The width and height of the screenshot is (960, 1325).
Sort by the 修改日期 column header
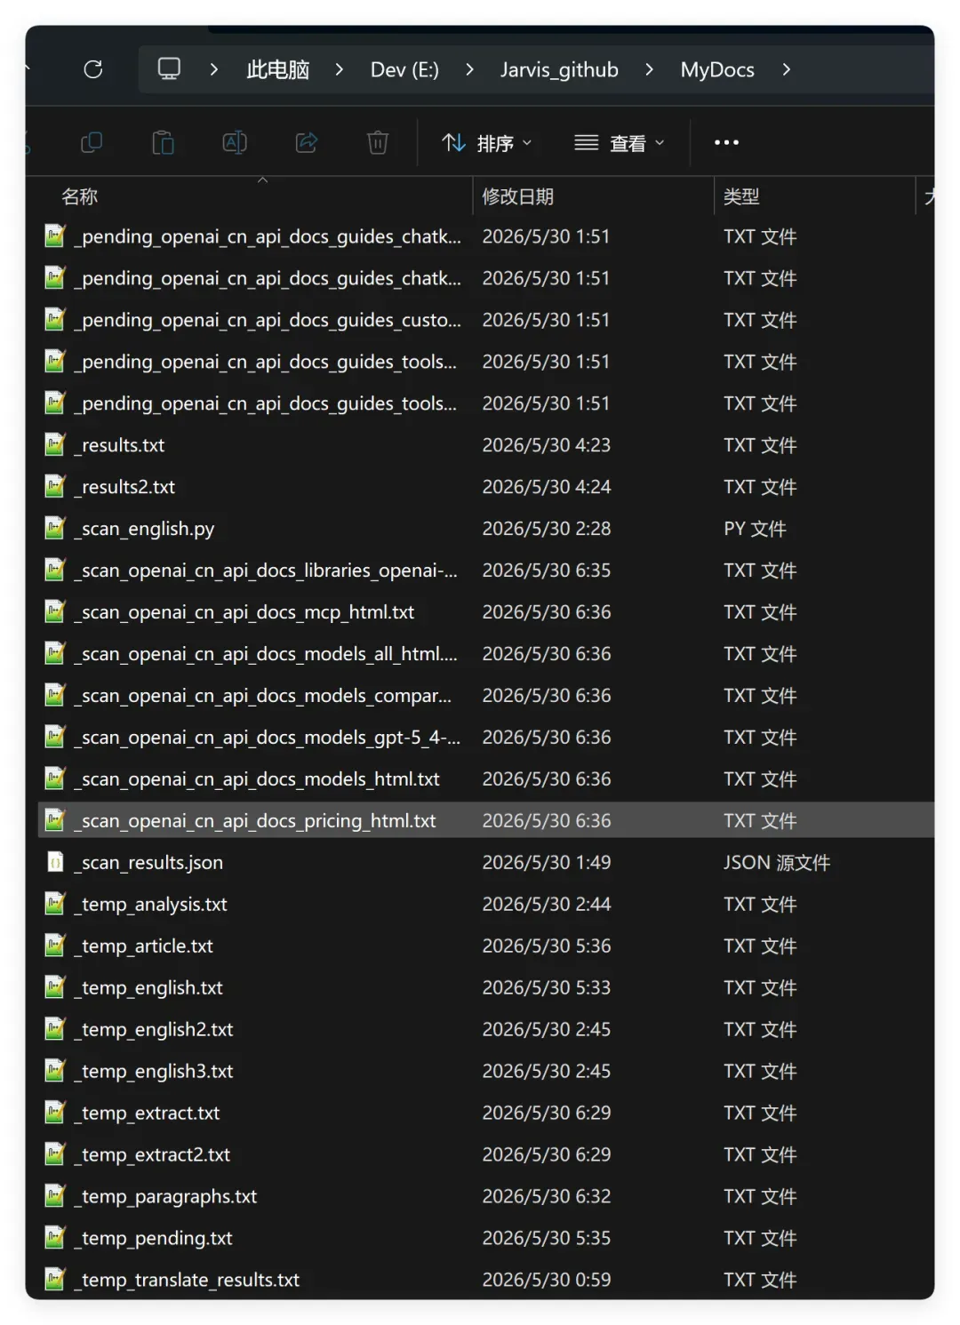point(518,196)
